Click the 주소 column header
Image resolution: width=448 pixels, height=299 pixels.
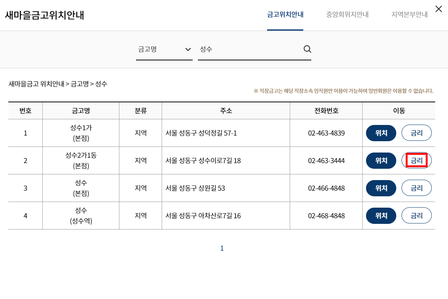(x=226, y=111)
